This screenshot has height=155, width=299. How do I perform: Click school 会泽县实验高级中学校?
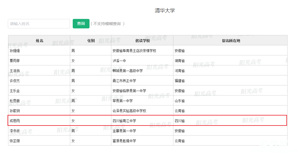(x=129, y=111)
